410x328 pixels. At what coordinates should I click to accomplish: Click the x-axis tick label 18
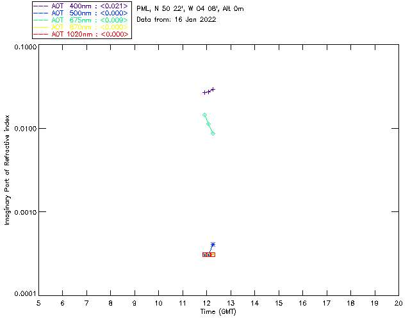pos(350,303)
